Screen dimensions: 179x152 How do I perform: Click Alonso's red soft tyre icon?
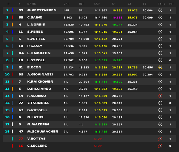coord(160,96)
